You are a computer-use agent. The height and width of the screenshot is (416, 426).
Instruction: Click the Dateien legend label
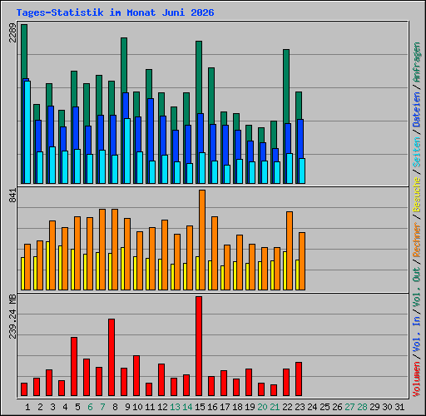(x=417, y=110)
